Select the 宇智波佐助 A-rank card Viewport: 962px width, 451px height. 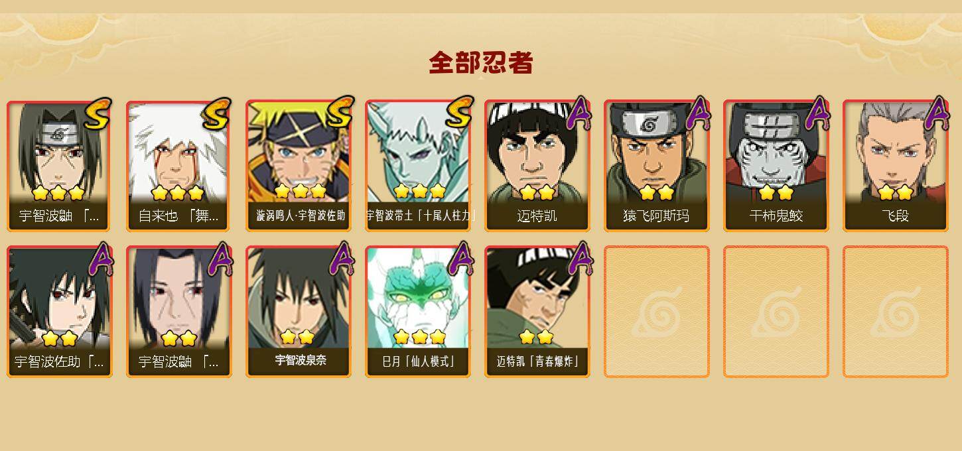59,312
